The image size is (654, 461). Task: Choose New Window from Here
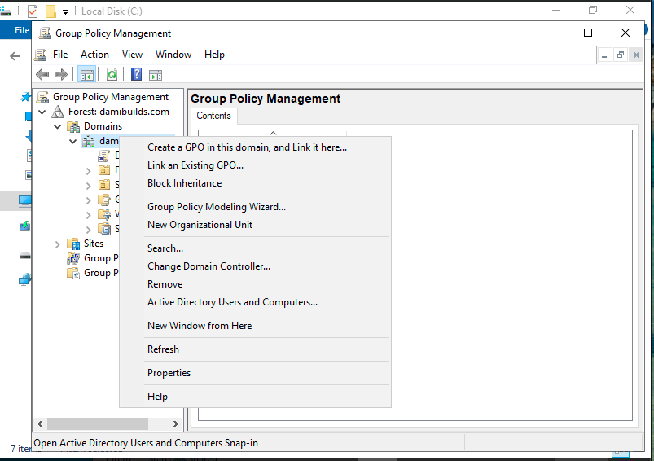click(200, 326)
